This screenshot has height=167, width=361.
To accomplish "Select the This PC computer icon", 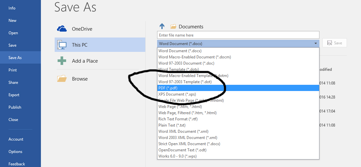I will click(x=62, y=45).
